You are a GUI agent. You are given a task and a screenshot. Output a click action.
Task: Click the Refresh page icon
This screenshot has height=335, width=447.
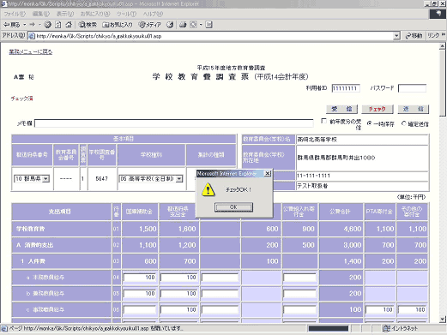(x=58, y=25)
